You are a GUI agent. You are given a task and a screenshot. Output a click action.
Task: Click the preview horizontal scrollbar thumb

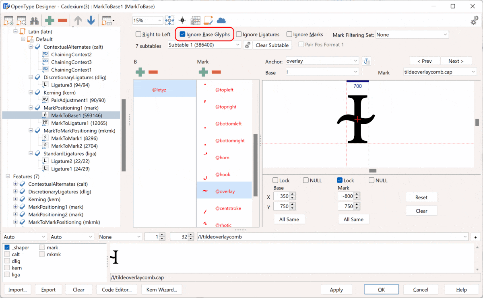pyautogui.click(x=373, y=171)
